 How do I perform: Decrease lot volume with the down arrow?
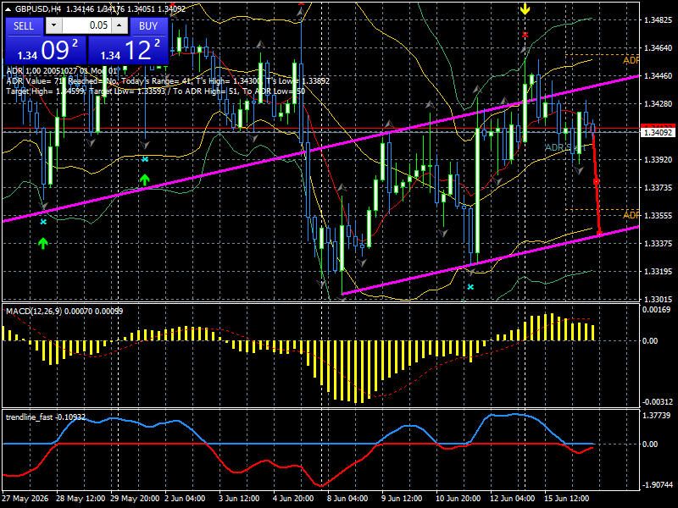(53, 25)
